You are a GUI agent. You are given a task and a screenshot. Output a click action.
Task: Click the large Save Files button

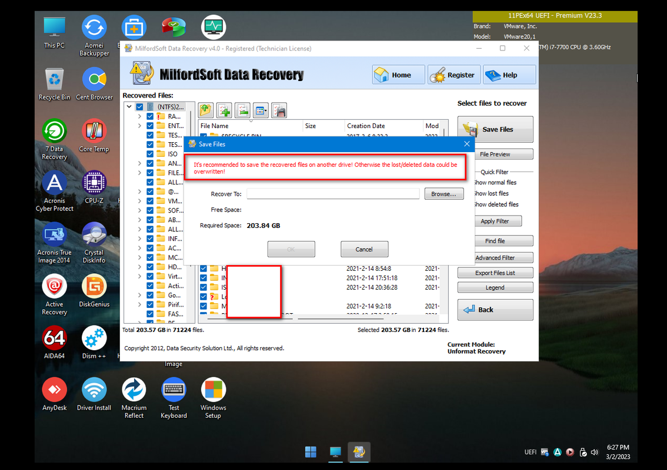(x=495, y=129)
